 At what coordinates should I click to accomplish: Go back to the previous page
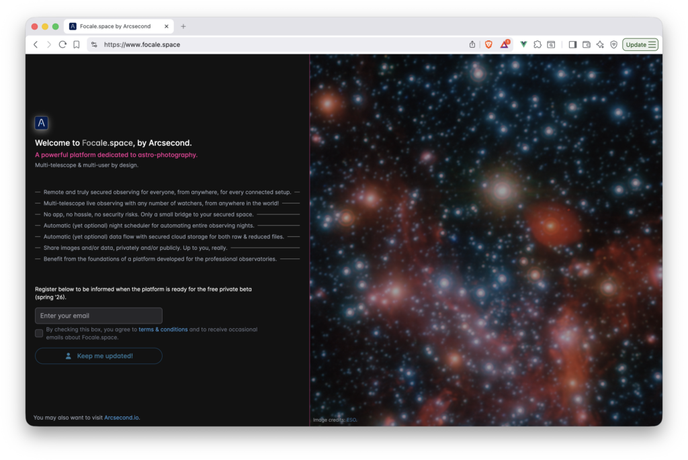click(36, 44)
